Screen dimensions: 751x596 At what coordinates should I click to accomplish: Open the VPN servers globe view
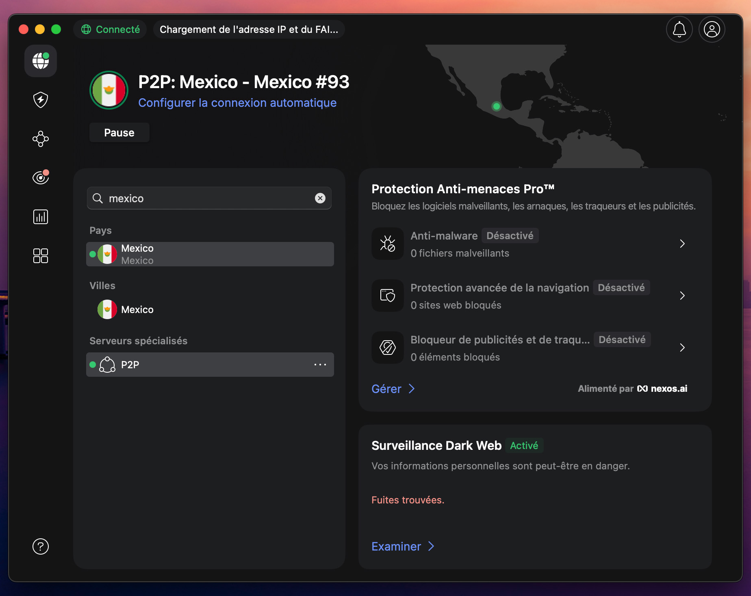(x=40, y=61)
